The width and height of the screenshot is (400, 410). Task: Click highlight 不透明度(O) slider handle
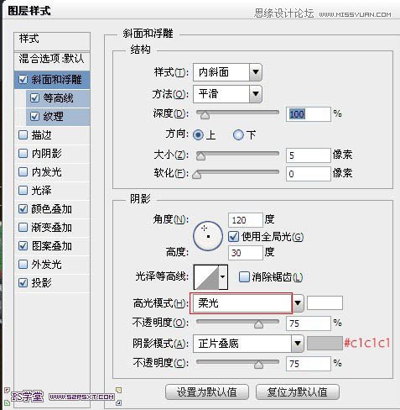click(258, 324)
